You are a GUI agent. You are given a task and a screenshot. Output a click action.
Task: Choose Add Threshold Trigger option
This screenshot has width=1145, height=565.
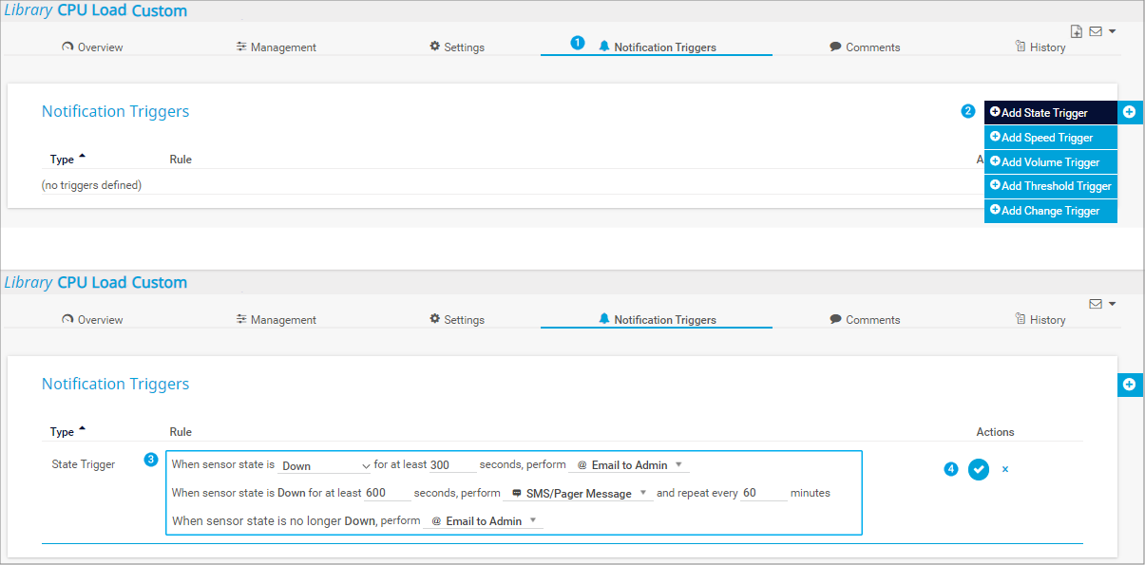tap(1050, 186)
